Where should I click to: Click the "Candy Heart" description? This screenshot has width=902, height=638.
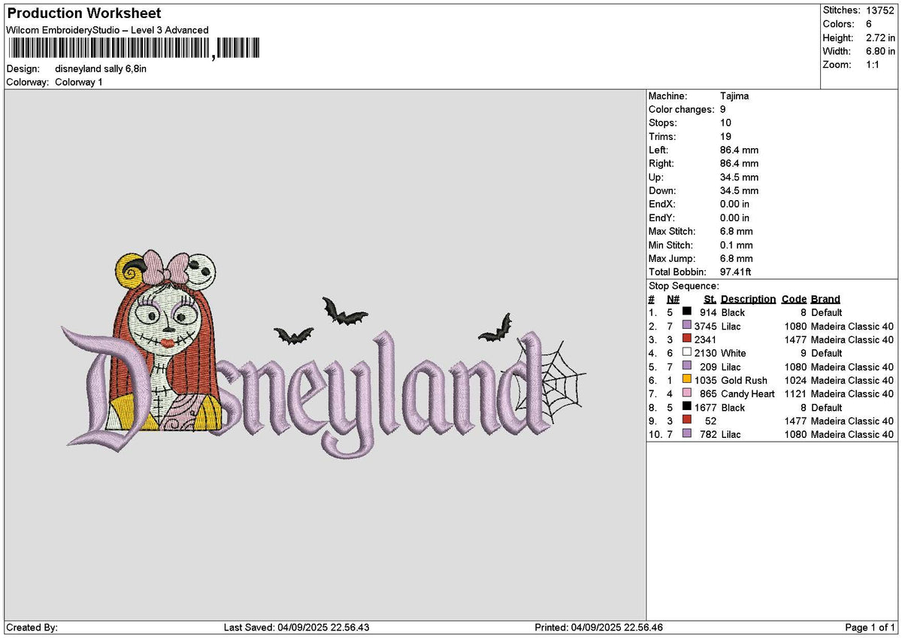(748, 393)
